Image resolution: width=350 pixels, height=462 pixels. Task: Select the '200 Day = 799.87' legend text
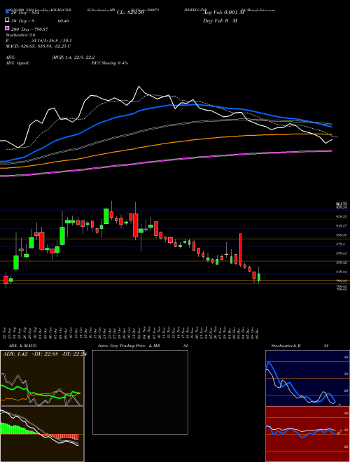click(x=29, y=29)
